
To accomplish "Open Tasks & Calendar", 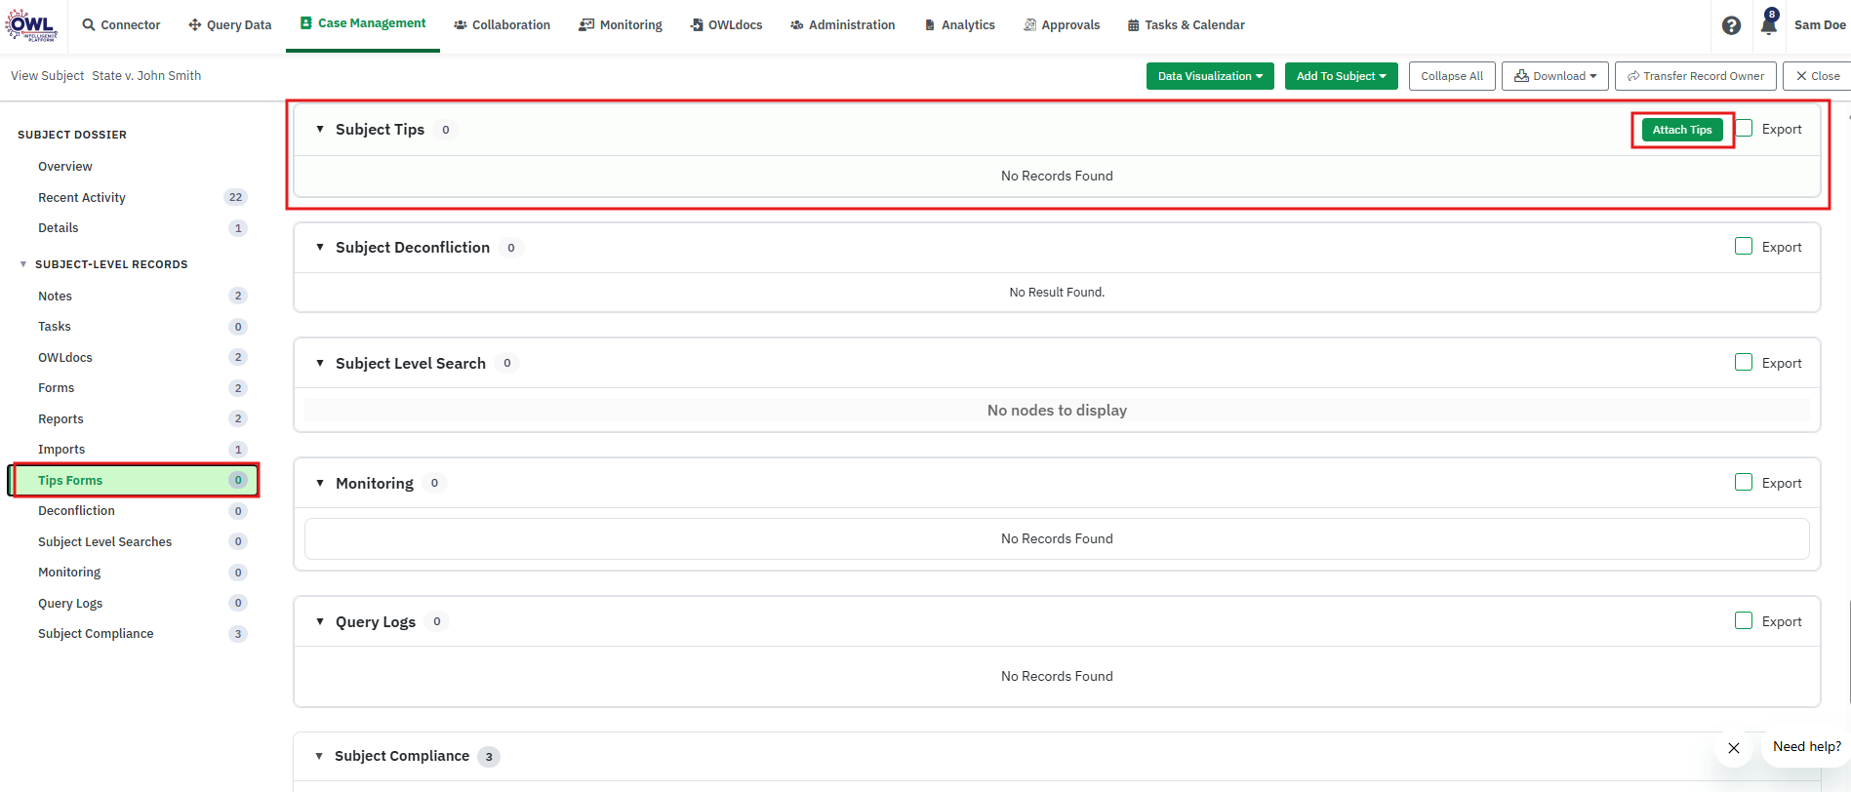I will tap(1187, 25).
